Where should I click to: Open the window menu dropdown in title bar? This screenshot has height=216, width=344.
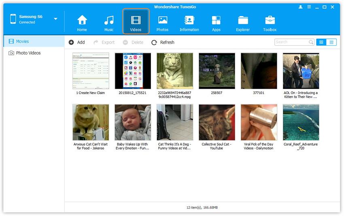click(x=308, y=7)
